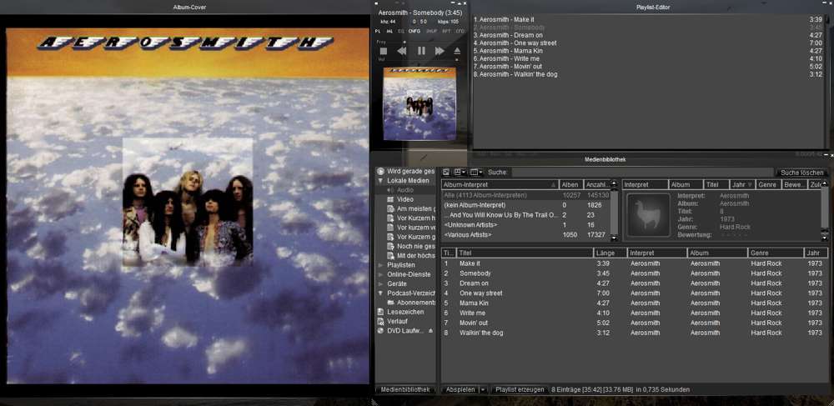Toggle the SHUF shuffle mode
This screenshot has width=834, height=406.
pos(431,31)
